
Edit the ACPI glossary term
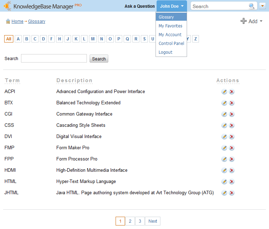tap(224, 92)
